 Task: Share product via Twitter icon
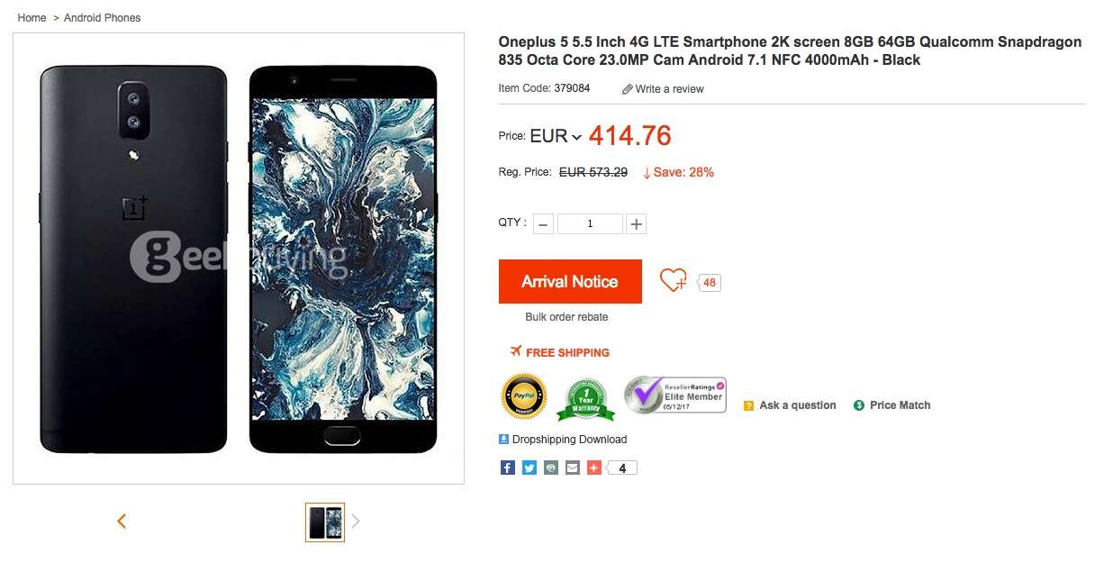click(529, 468)
